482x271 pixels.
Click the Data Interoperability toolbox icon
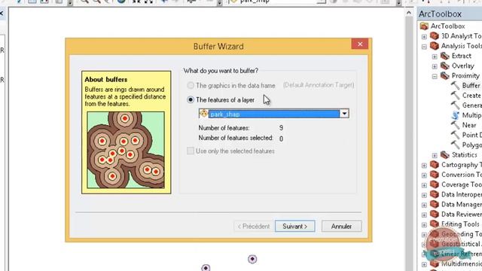(435, 194)
